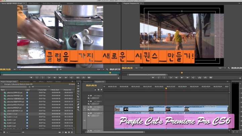The height and width of the screenshot is (136, 242).
Task: Click label color swatch of Dub01-1-1.avi
Action: click(27, 114)
